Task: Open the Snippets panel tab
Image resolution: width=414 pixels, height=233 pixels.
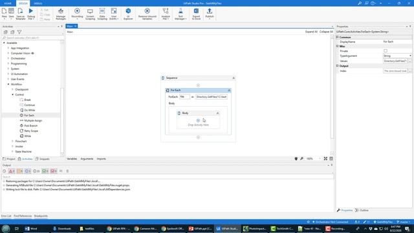Action: (43, 159)
